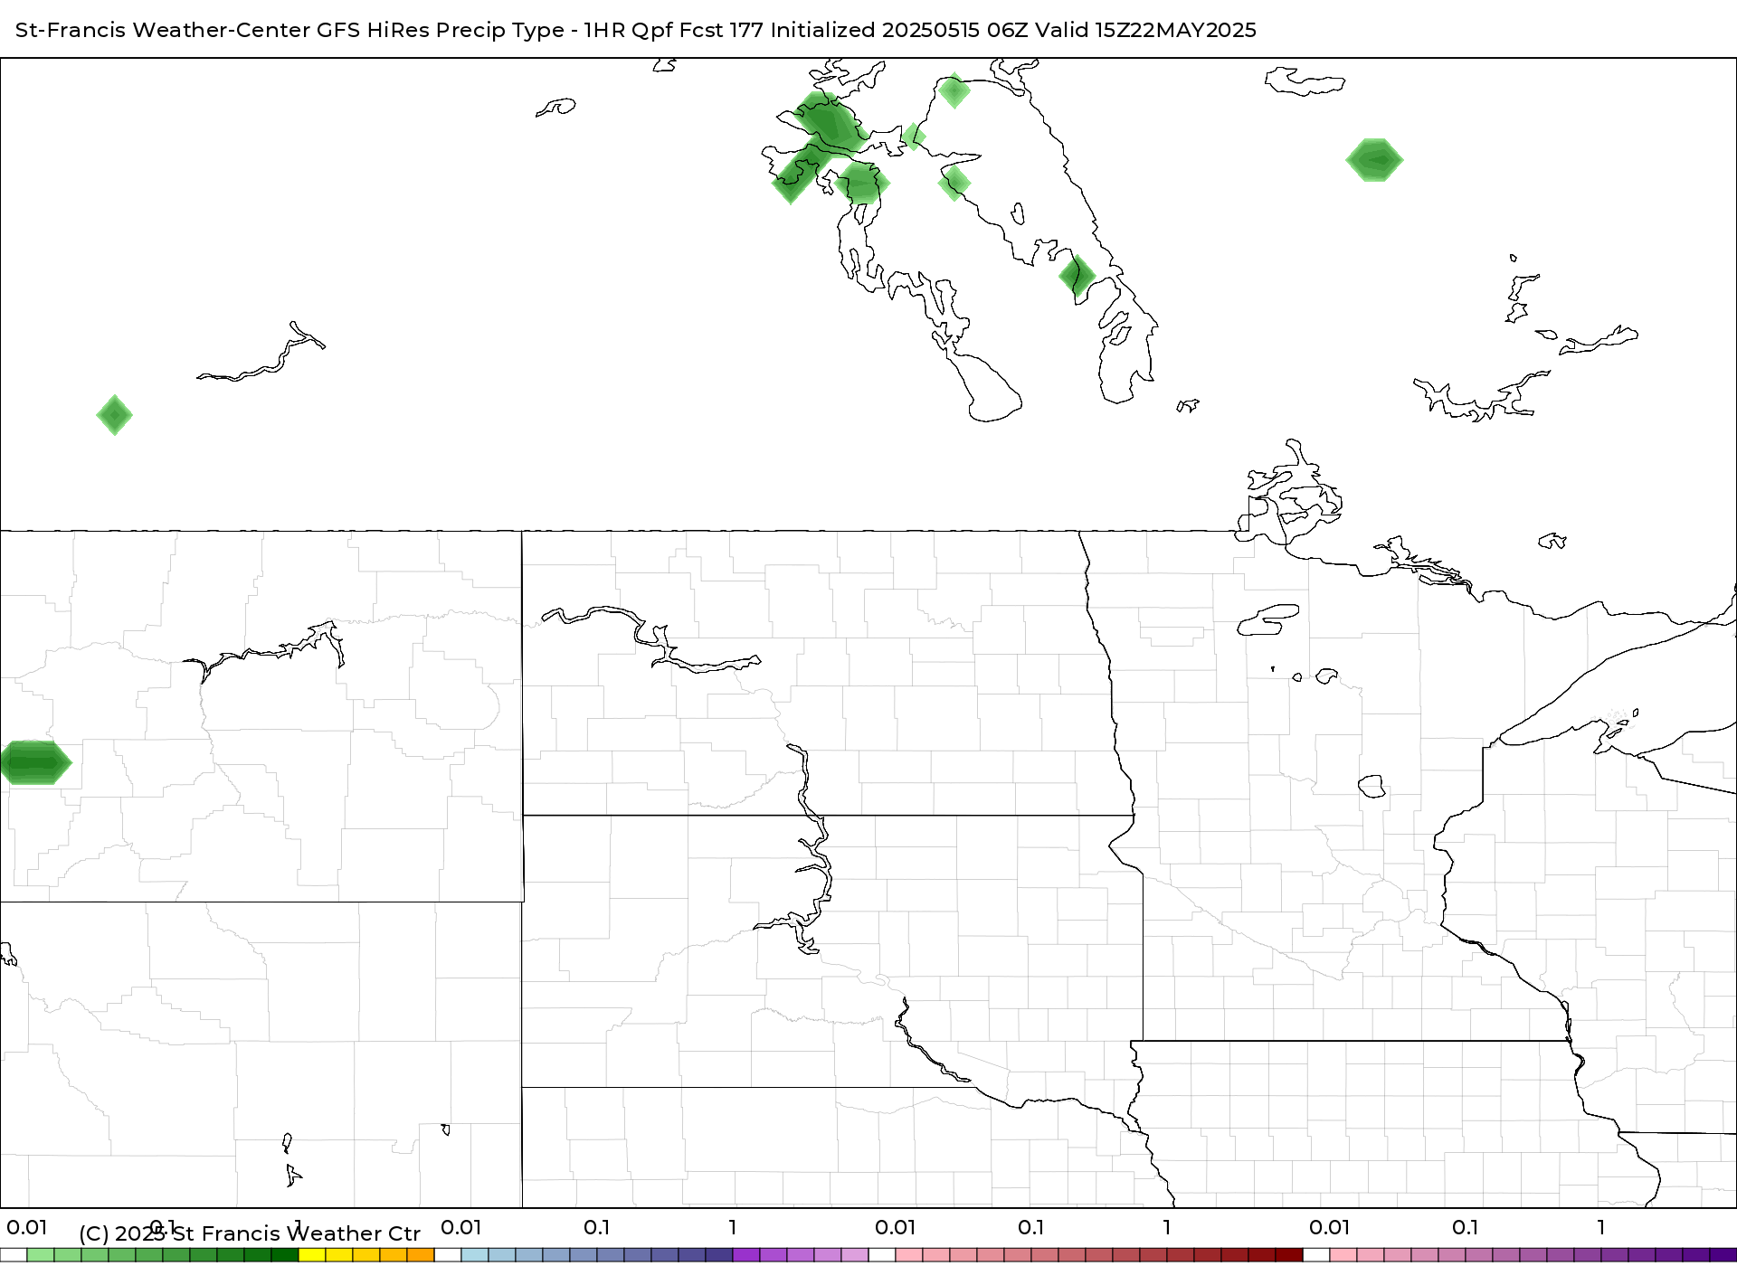1737x1266 pixels.
Task: Click 'Fcst 177' in the map title
Action: [x=721, y=30]
